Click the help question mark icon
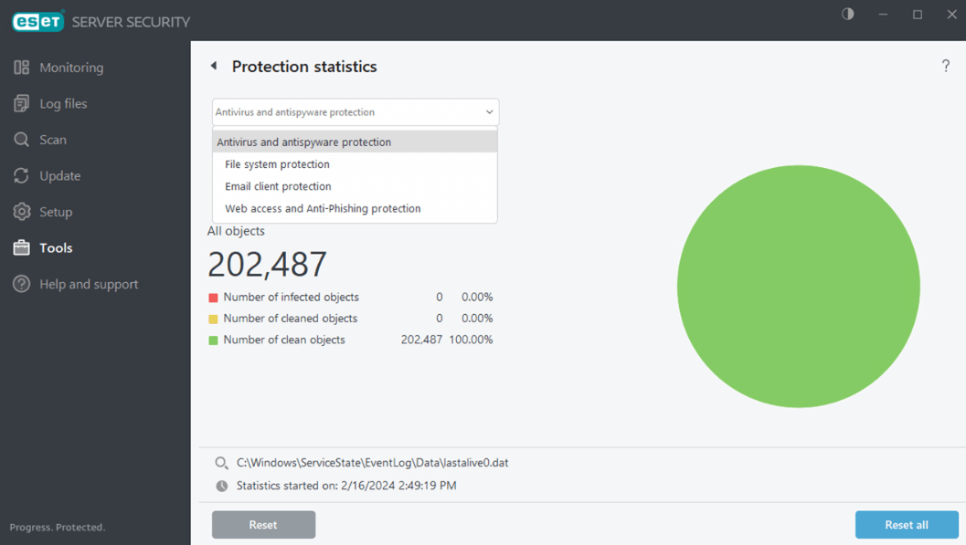The image size is (966, 545). [946, 65]
